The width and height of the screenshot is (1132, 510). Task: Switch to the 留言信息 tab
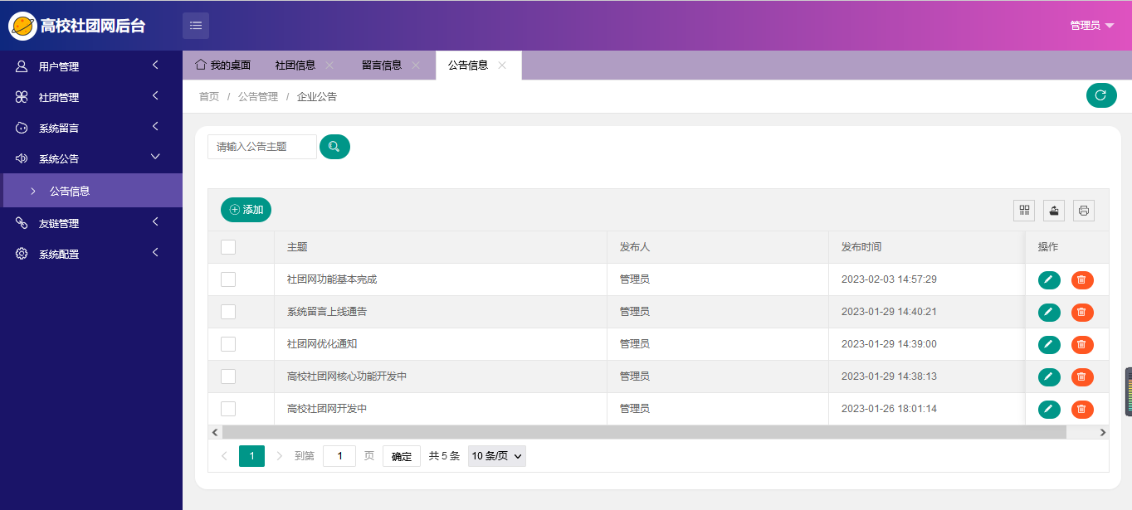[382, 65]
